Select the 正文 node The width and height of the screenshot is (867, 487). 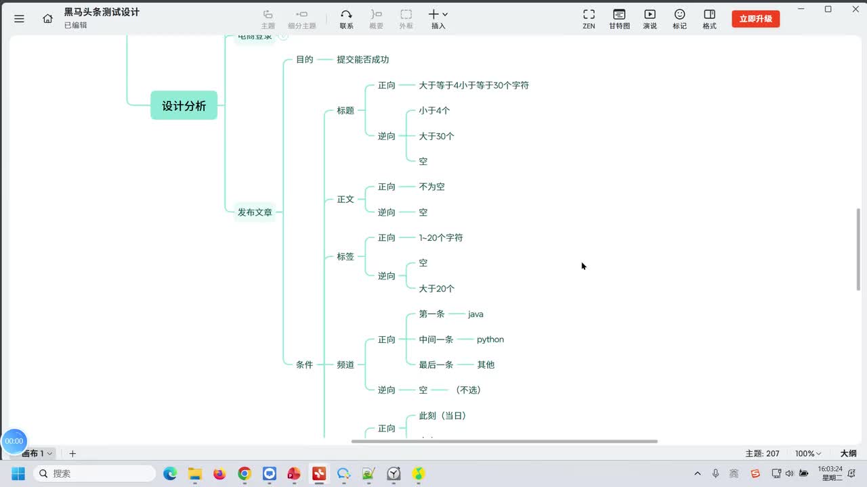pos(345,200)
